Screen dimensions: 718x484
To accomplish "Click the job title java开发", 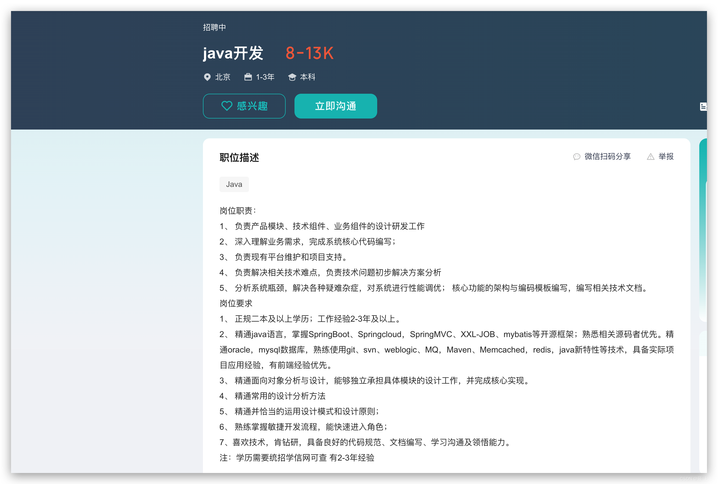I will 233,53.
